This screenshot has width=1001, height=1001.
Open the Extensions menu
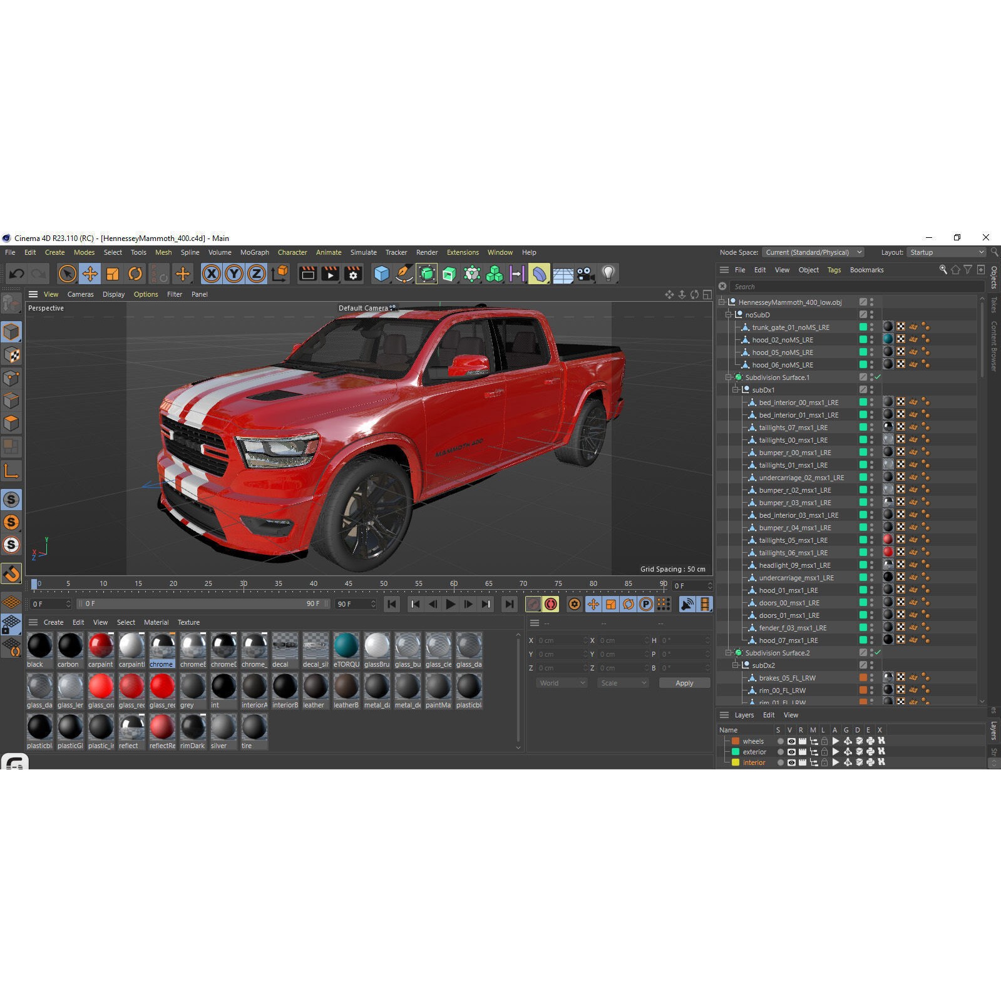[463, 252]
